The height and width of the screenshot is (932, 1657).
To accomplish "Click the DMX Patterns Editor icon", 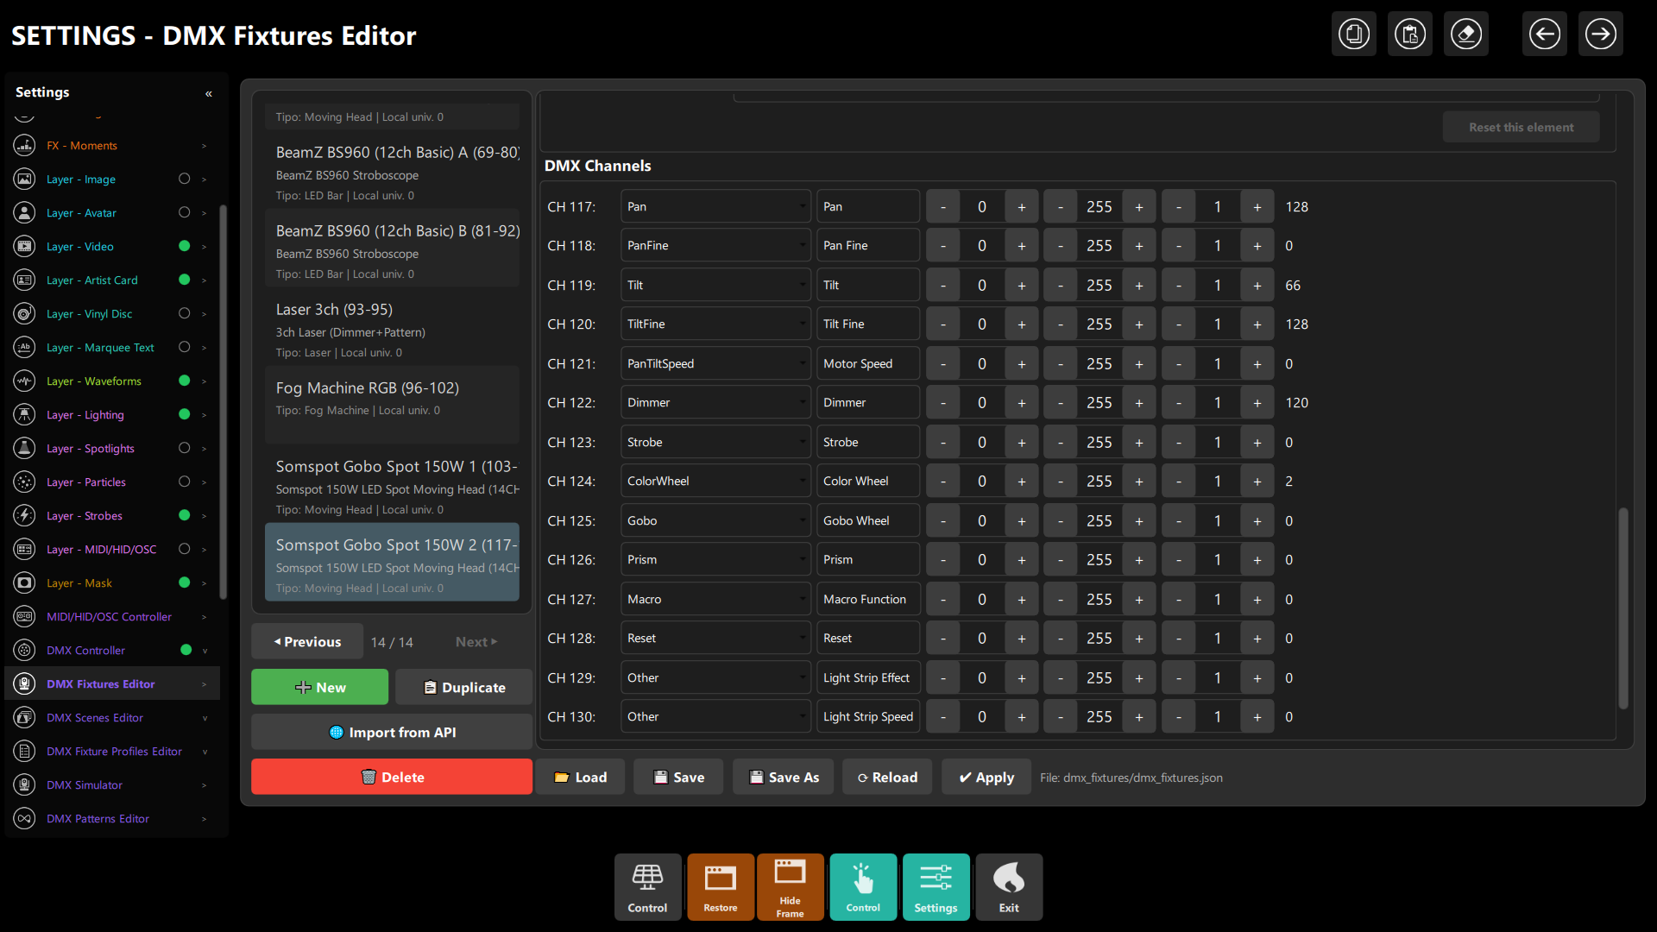I will 25,819.
